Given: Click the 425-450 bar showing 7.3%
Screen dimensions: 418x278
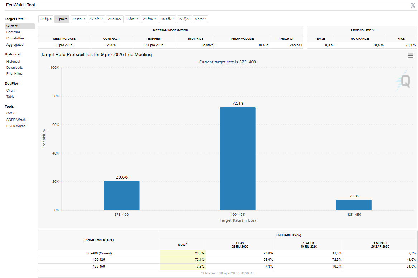Looking at the screenshot, I should click(x=354, y=205).
